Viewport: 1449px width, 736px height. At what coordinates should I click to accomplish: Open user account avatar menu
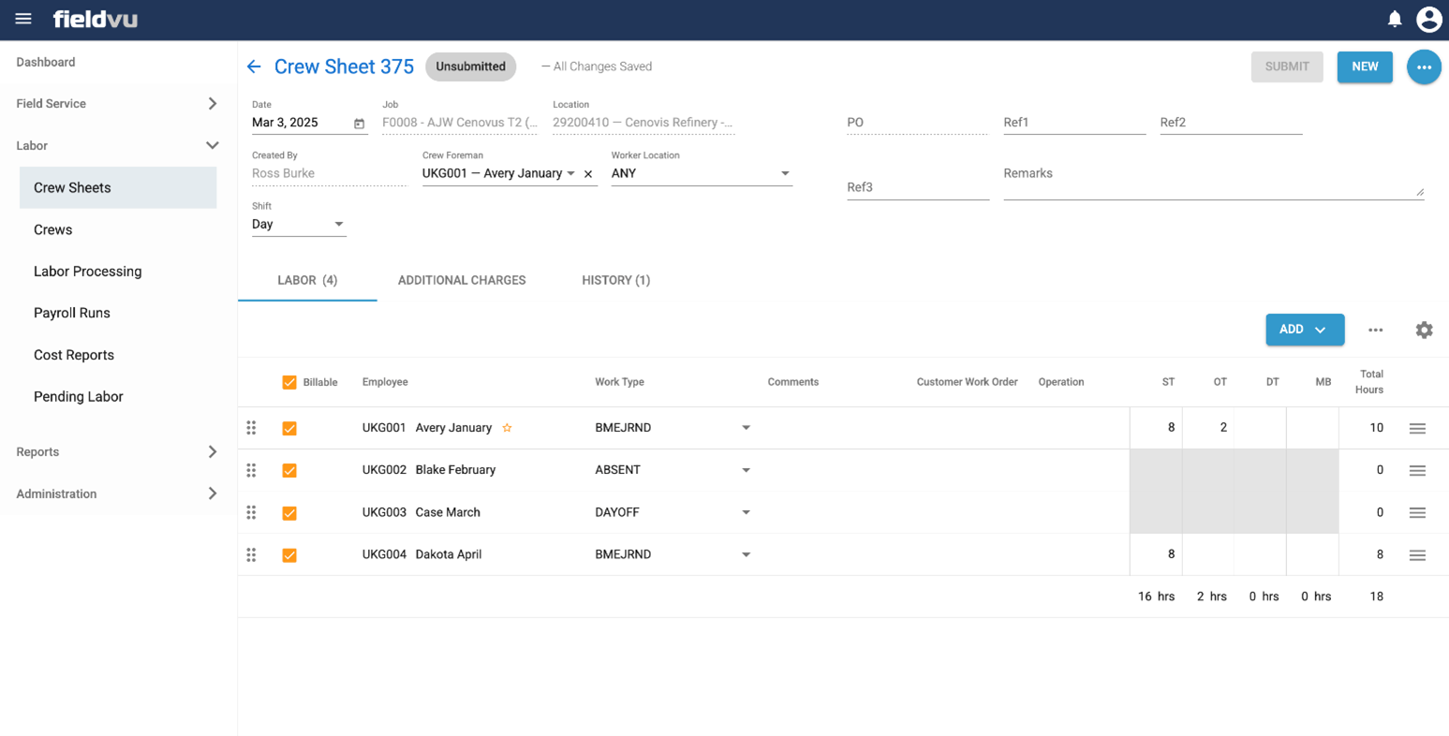coord(1428,19)
